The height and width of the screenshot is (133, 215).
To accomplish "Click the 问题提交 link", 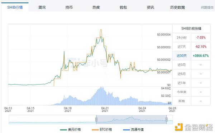I will click(x=207, y=8).
